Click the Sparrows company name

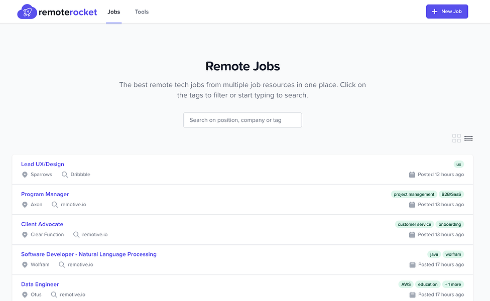(x=41, y=175)
